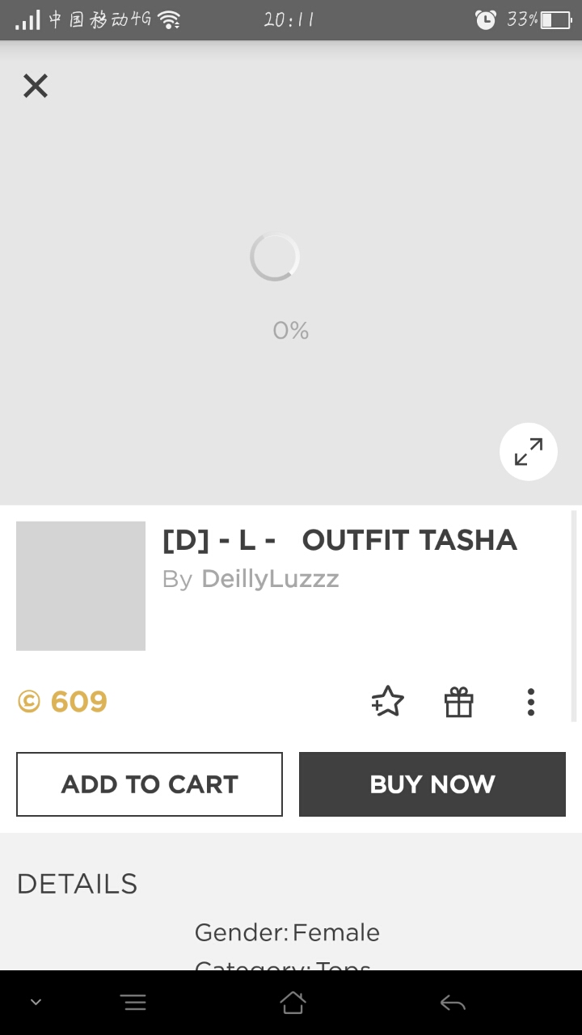Tap the ADD TO CART button
Screen dimensions: 582x1035
(150, 784)
